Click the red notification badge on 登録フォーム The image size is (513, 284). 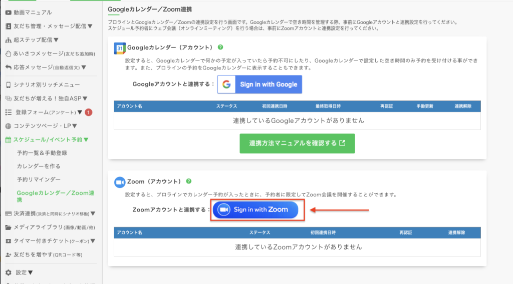tap(88, 112)
